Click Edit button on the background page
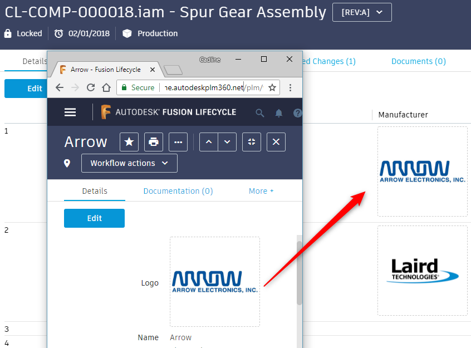This screenshot has width=471, height=348. (x=26, y=89)
